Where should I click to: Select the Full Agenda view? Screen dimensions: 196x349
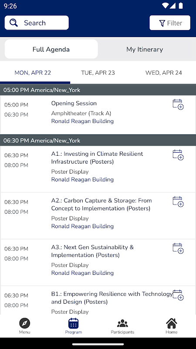[51, 49]
